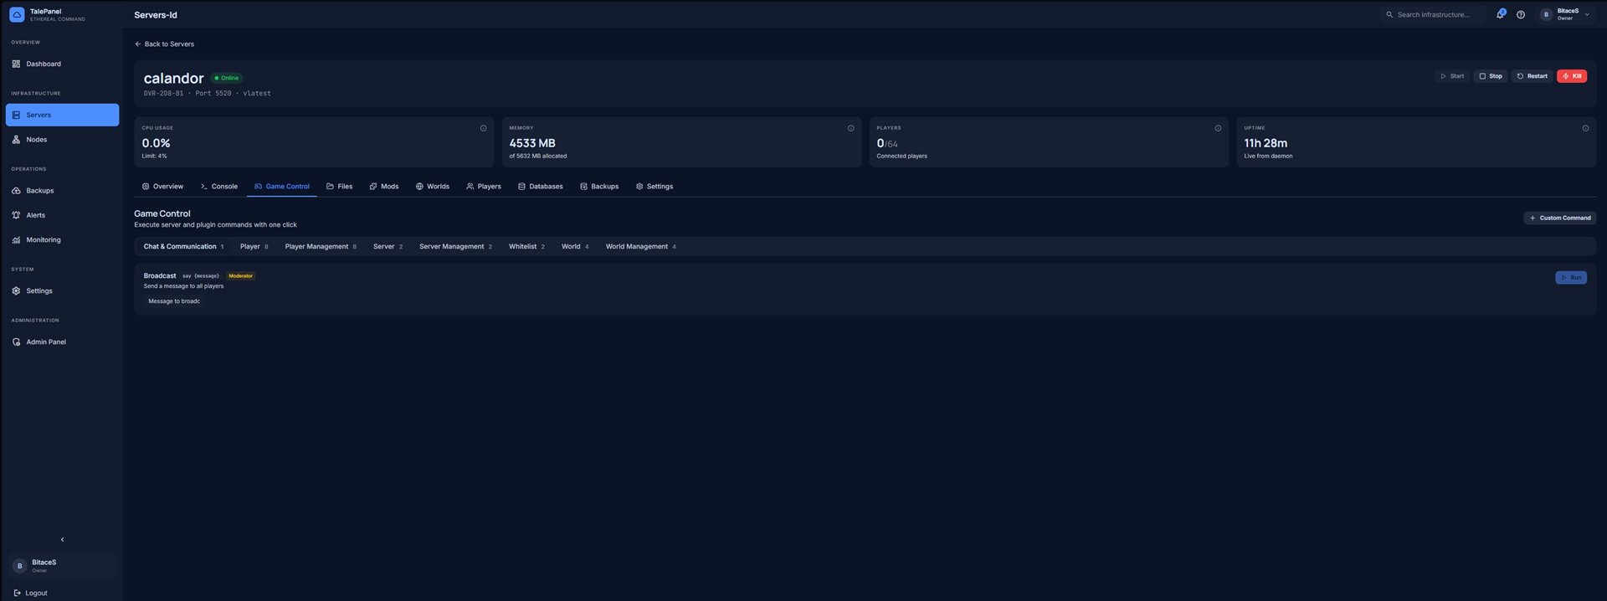Screen dimensions: 1607x601
Task: Click the calandor server name
Action: (173, 78)
